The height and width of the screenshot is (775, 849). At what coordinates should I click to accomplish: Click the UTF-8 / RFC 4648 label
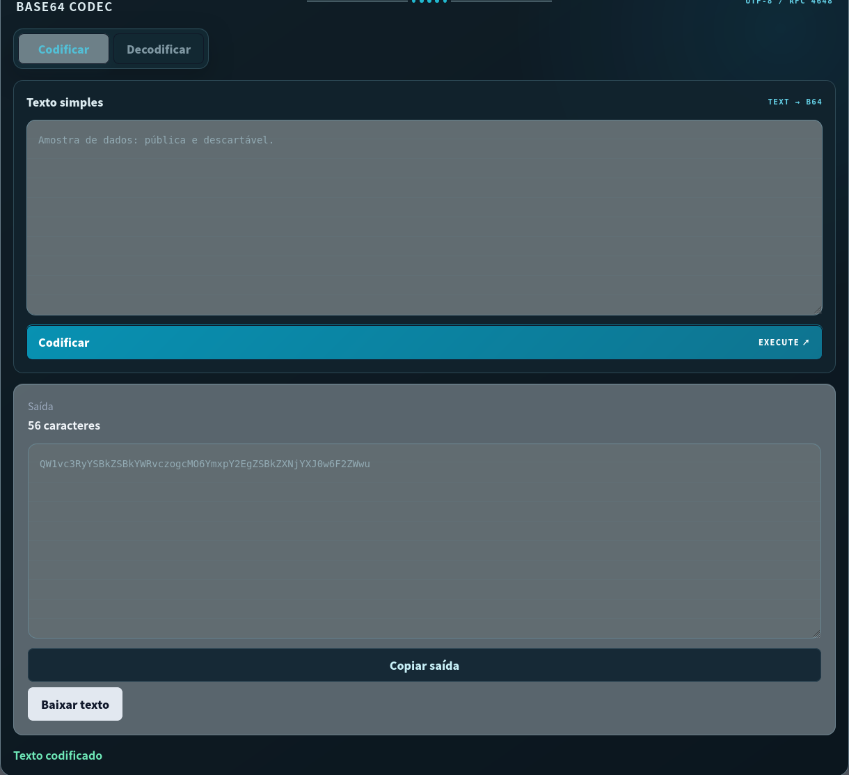[x=788, y=2]
